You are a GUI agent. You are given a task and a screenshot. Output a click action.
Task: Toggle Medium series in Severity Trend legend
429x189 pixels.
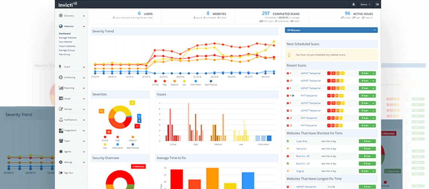click(175, 82)
